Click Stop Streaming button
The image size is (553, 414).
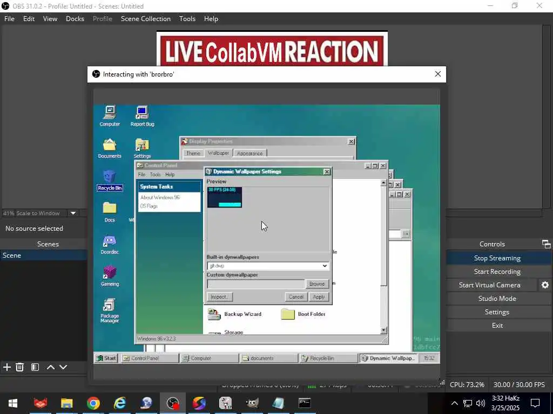pyautogui.click(x=497, y=258)
